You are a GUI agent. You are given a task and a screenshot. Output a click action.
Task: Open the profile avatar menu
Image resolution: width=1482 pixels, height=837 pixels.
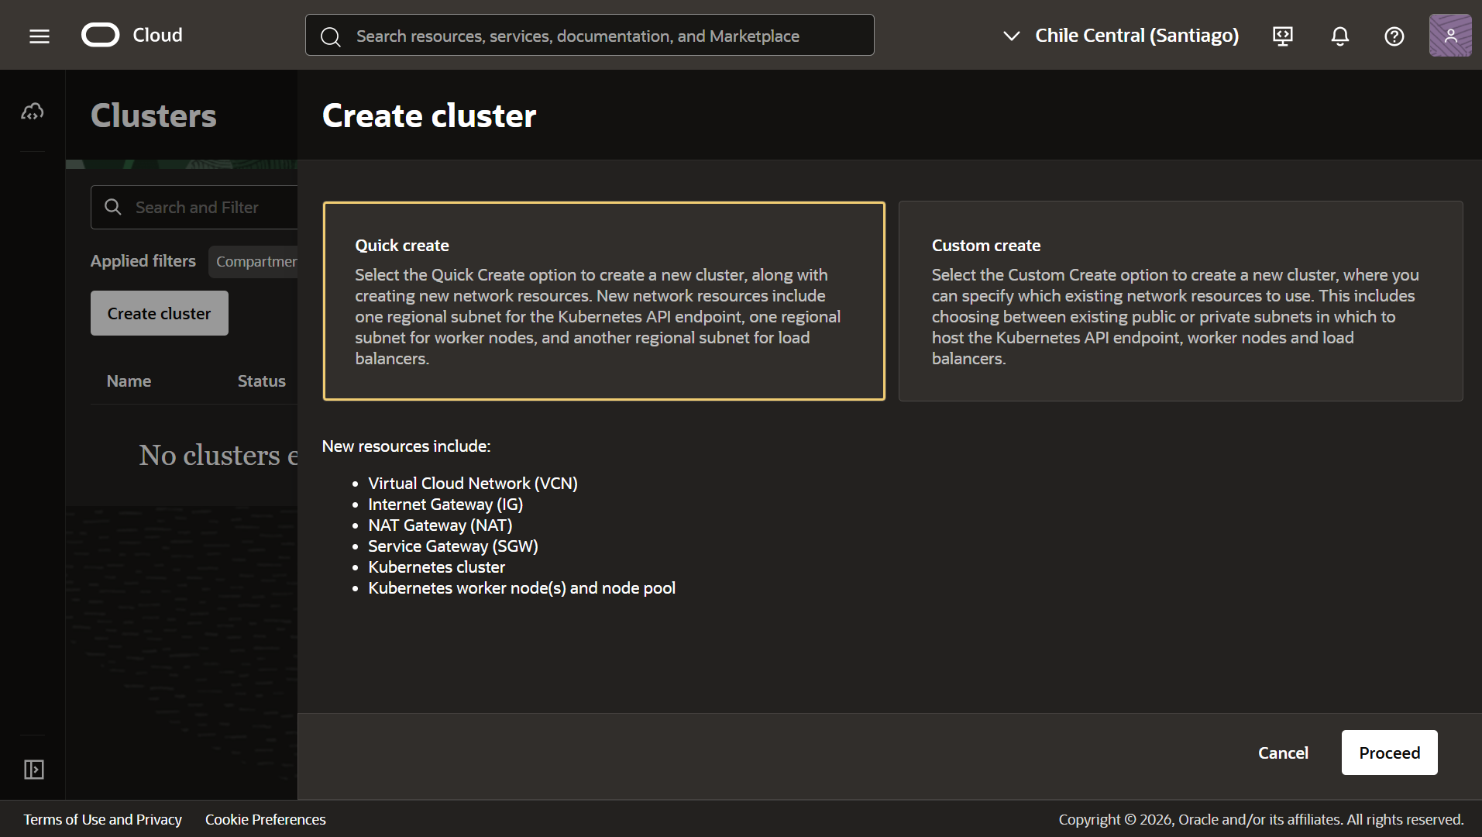[1449, 35]
